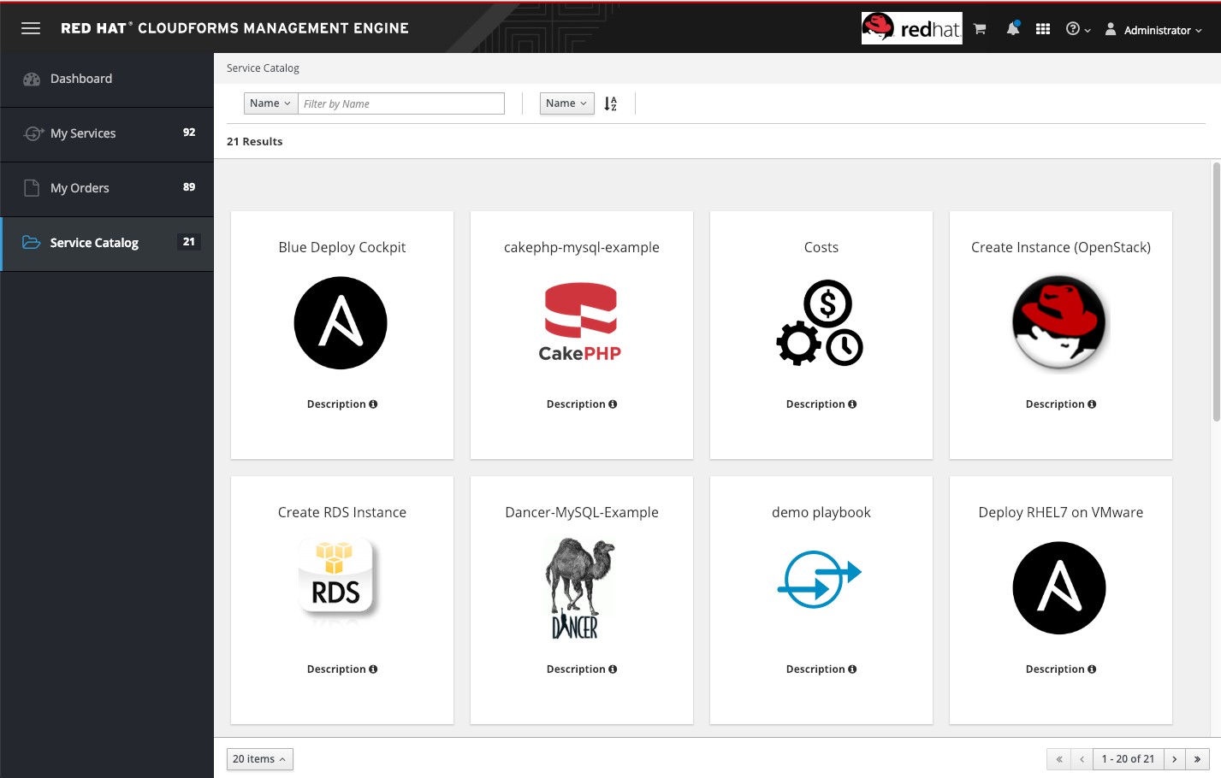
Task: Click the Dancer-MySQL-Example title
Action: point(582,512)
